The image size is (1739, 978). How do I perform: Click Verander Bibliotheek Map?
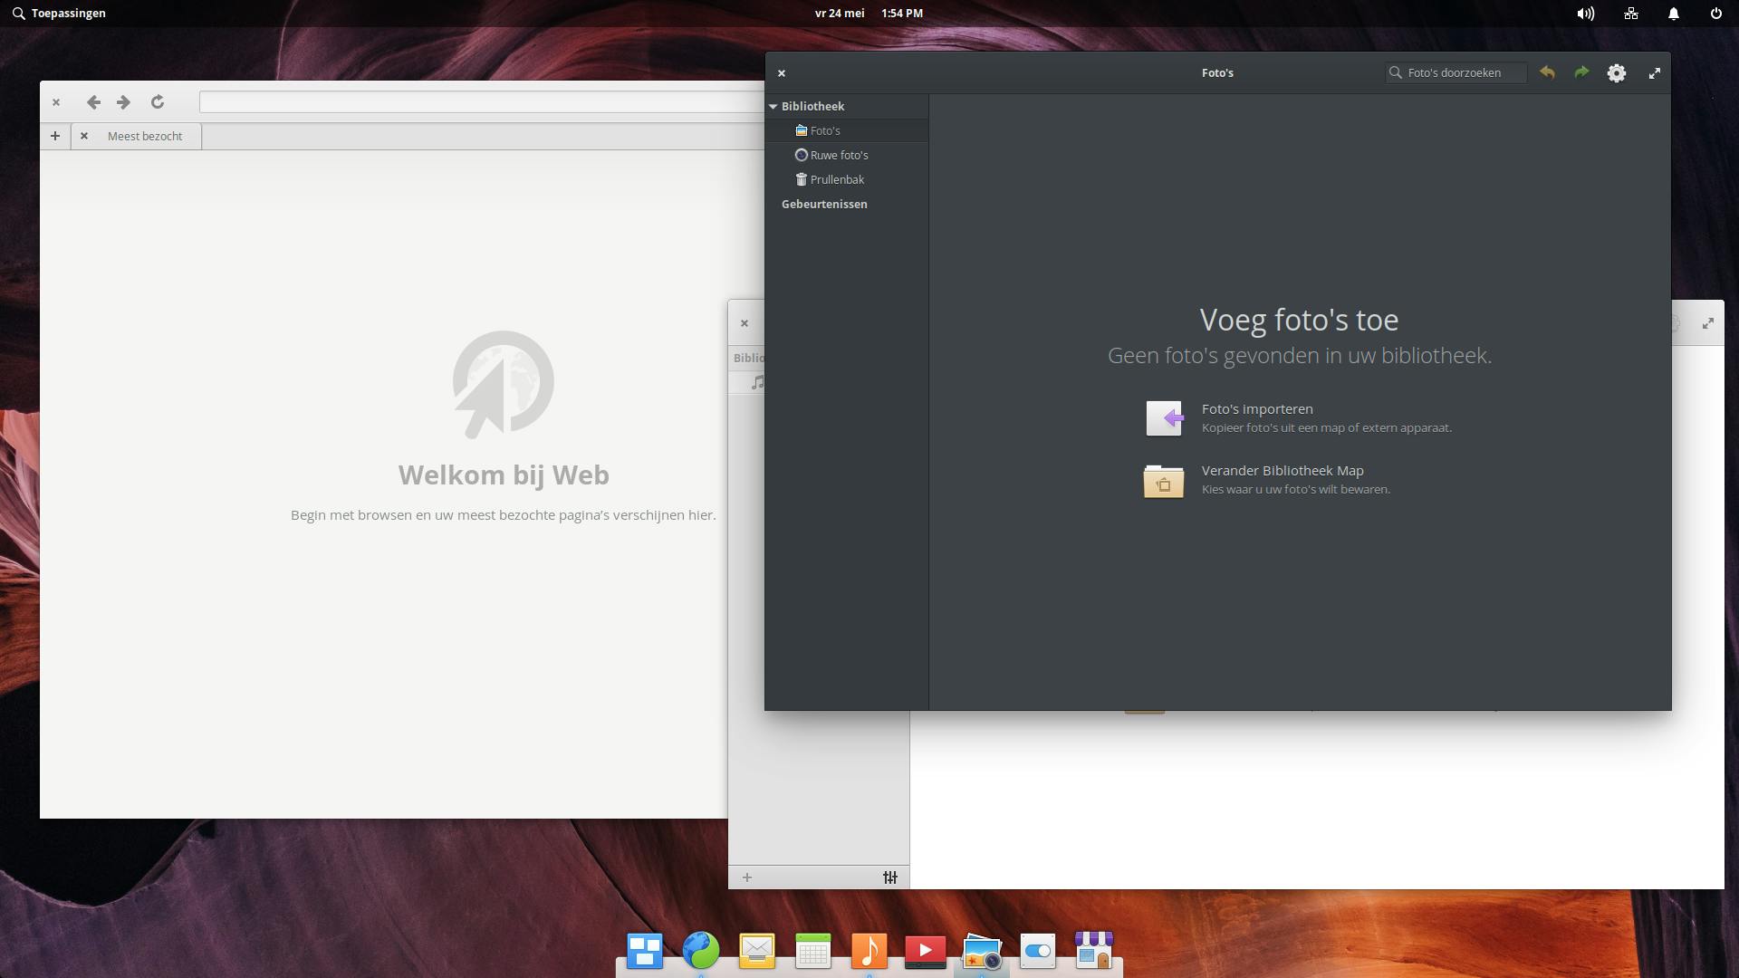click(1282, 470)
